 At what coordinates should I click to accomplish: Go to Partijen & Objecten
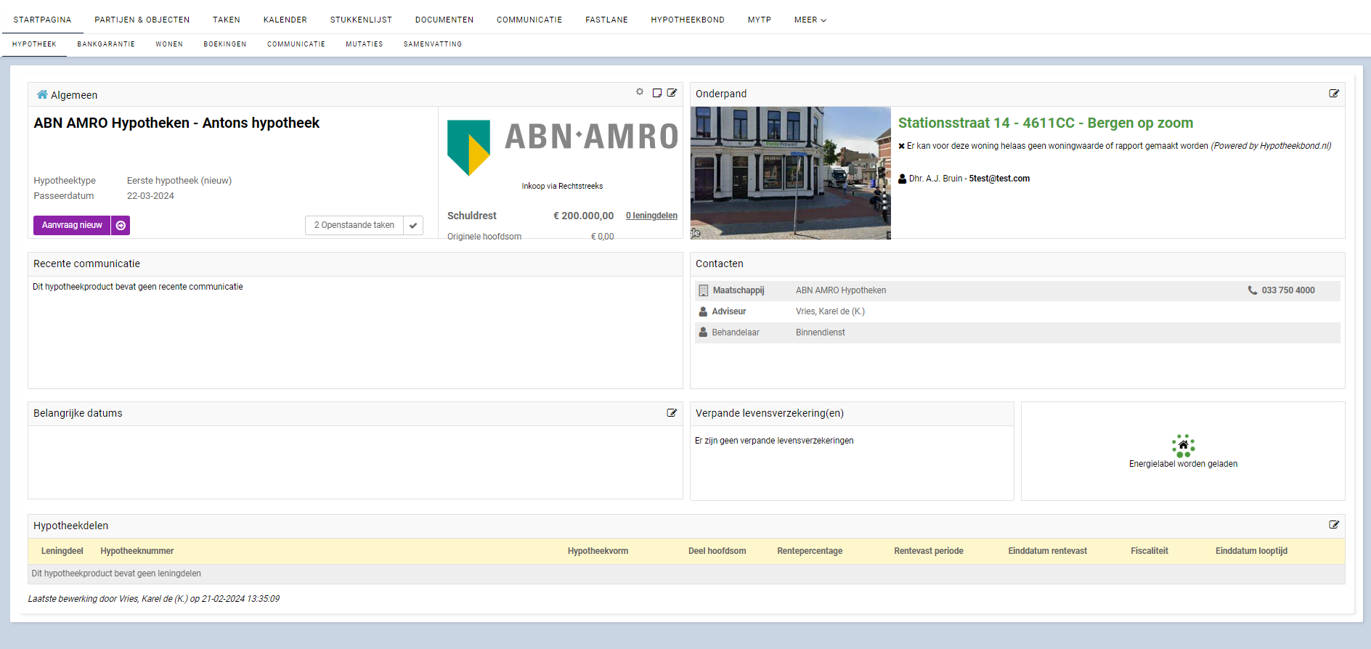pos(142,20)
